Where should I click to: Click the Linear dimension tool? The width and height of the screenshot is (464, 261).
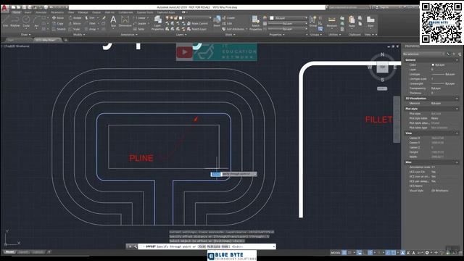[x=140, y=18]
